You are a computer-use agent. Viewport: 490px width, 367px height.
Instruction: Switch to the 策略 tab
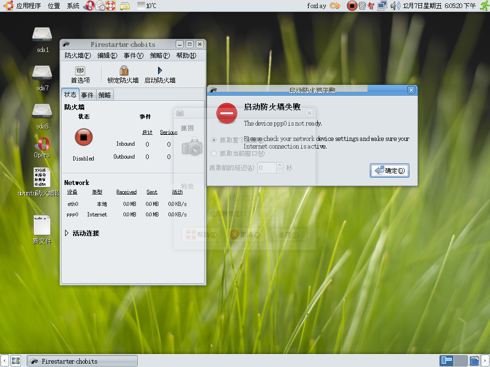tap(104, 95)
